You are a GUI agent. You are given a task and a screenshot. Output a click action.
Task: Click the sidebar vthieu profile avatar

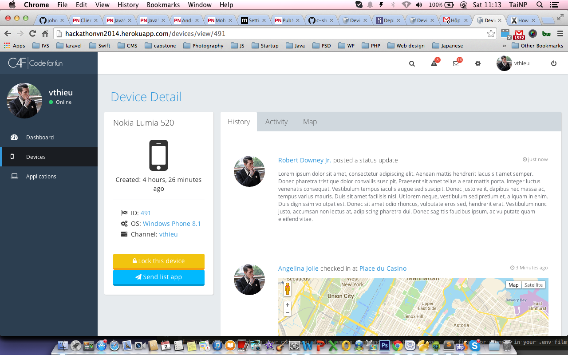point(24,101)
